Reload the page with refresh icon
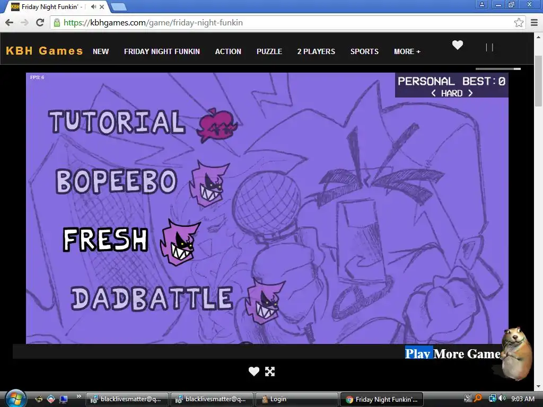The height and width of the screenshot is (407, 543). click(x=40, y=22)
